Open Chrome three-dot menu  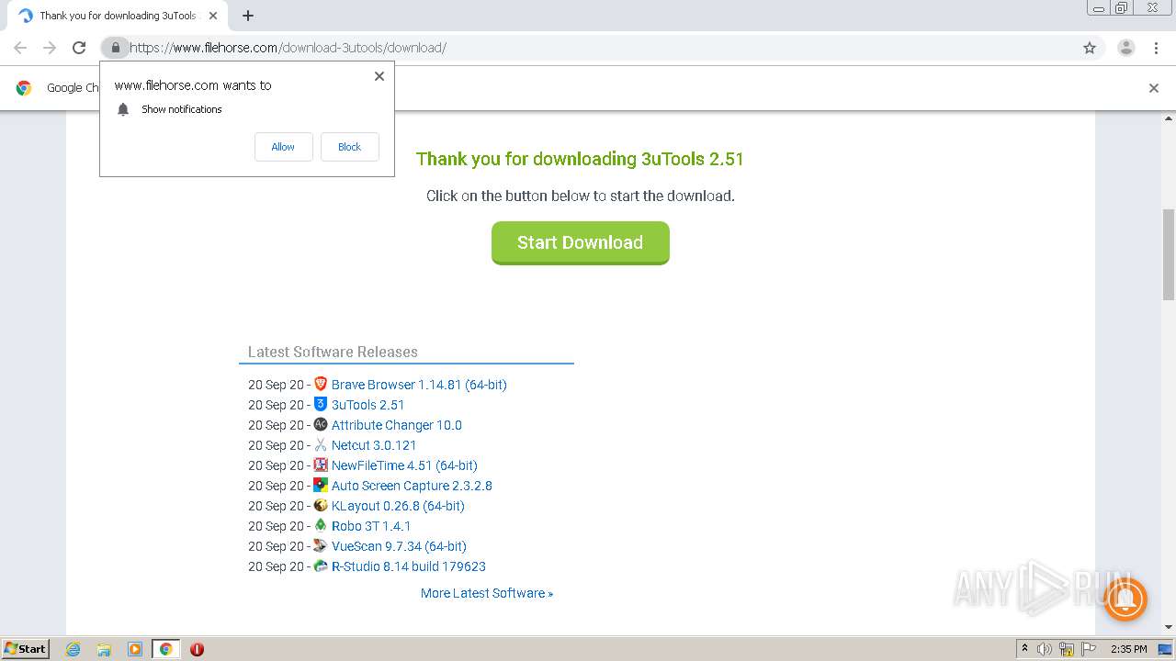(x=1156, y=48)
